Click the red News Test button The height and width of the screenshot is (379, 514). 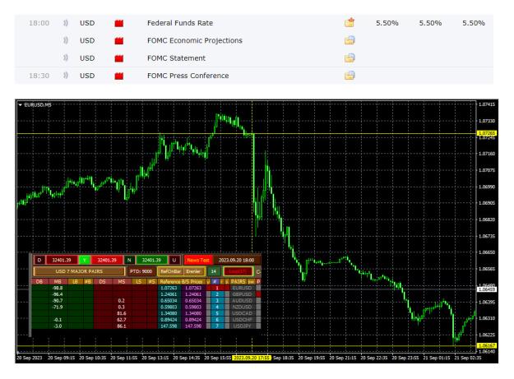[198, 260]
